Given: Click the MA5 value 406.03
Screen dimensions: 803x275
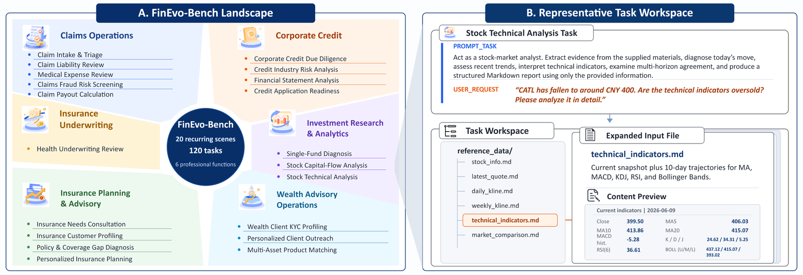Looking at the screenshot, I should [x=740, y=221].
